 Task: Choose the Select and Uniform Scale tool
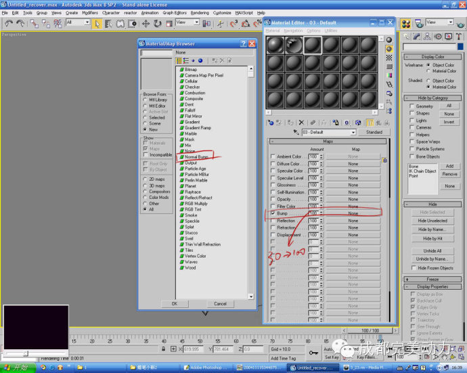[x=169, y=24]
